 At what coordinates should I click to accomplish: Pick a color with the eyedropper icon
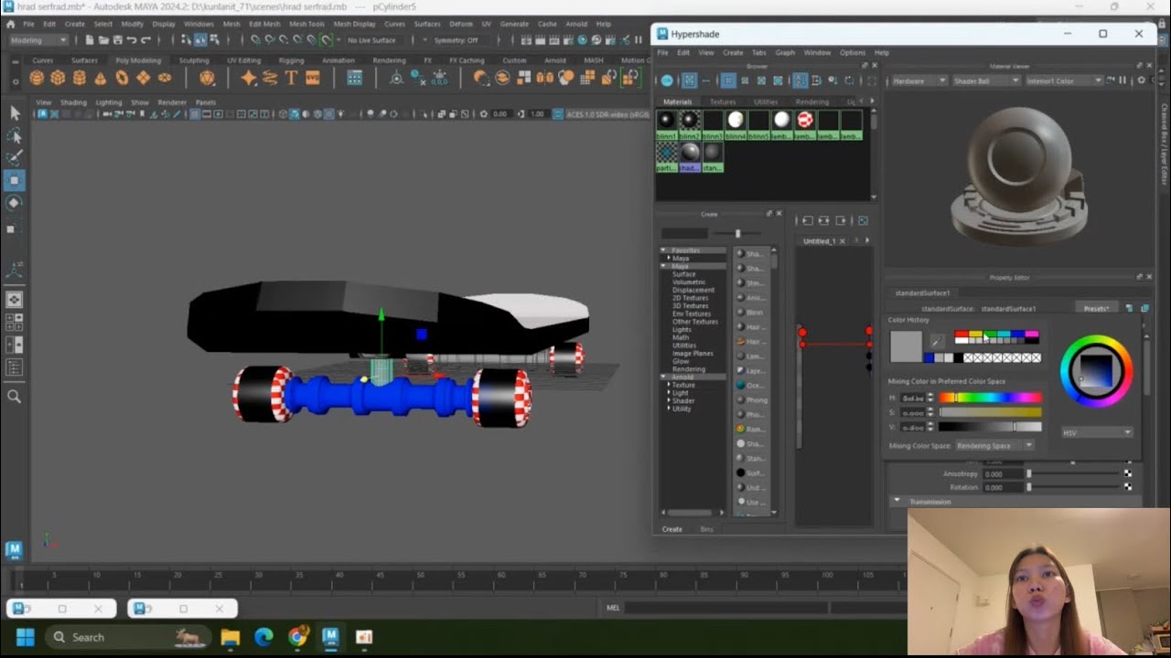click(x=937, y=341)
